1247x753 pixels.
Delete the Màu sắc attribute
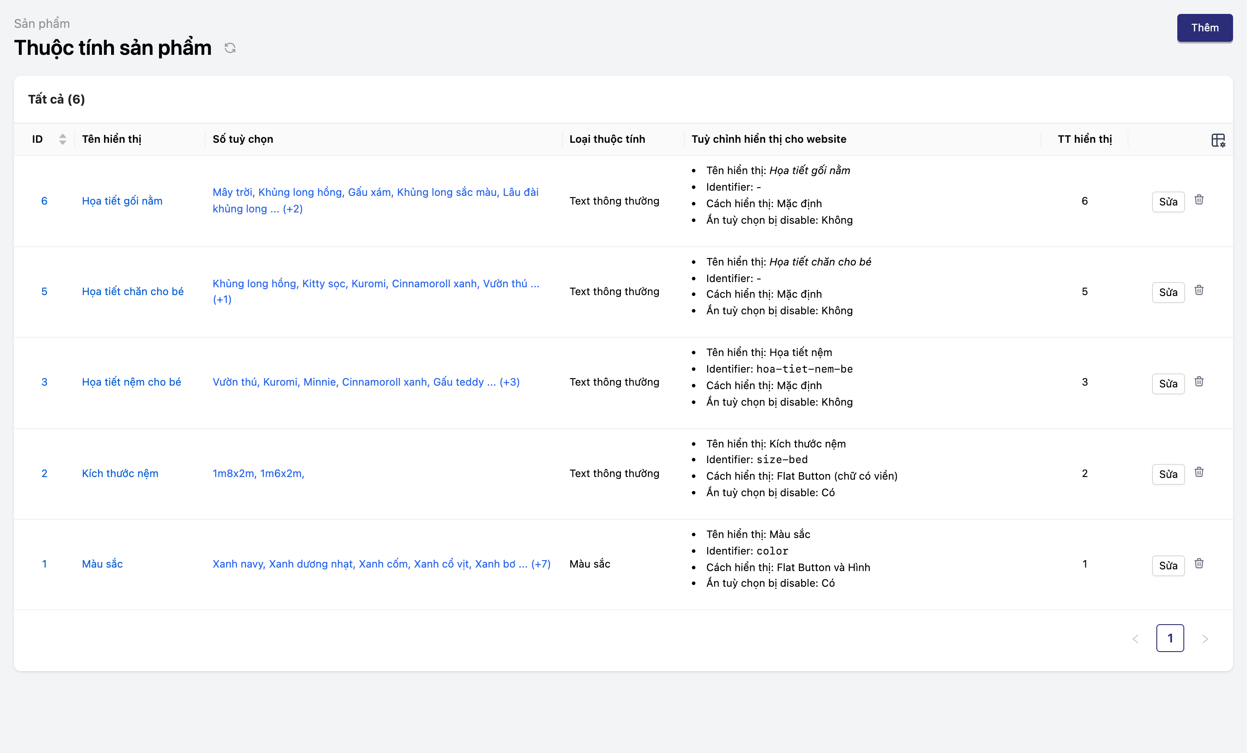tap(1198, 563)
